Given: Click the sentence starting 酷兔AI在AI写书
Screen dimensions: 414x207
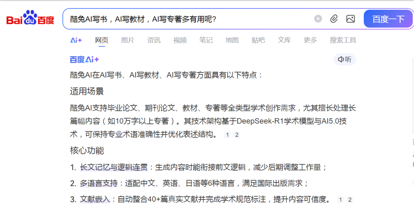Looking at the screenshot, I should coord(167,75).
